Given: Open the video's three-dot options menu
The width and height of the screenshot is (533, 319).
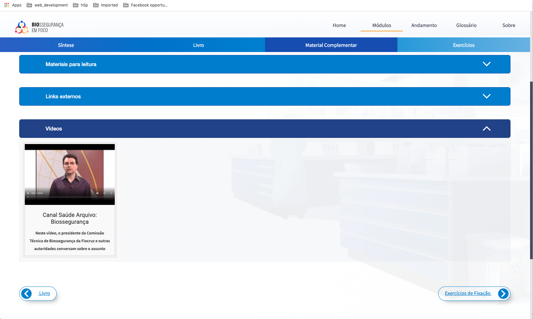Looking at the screenshot, I should pos(111,193).
